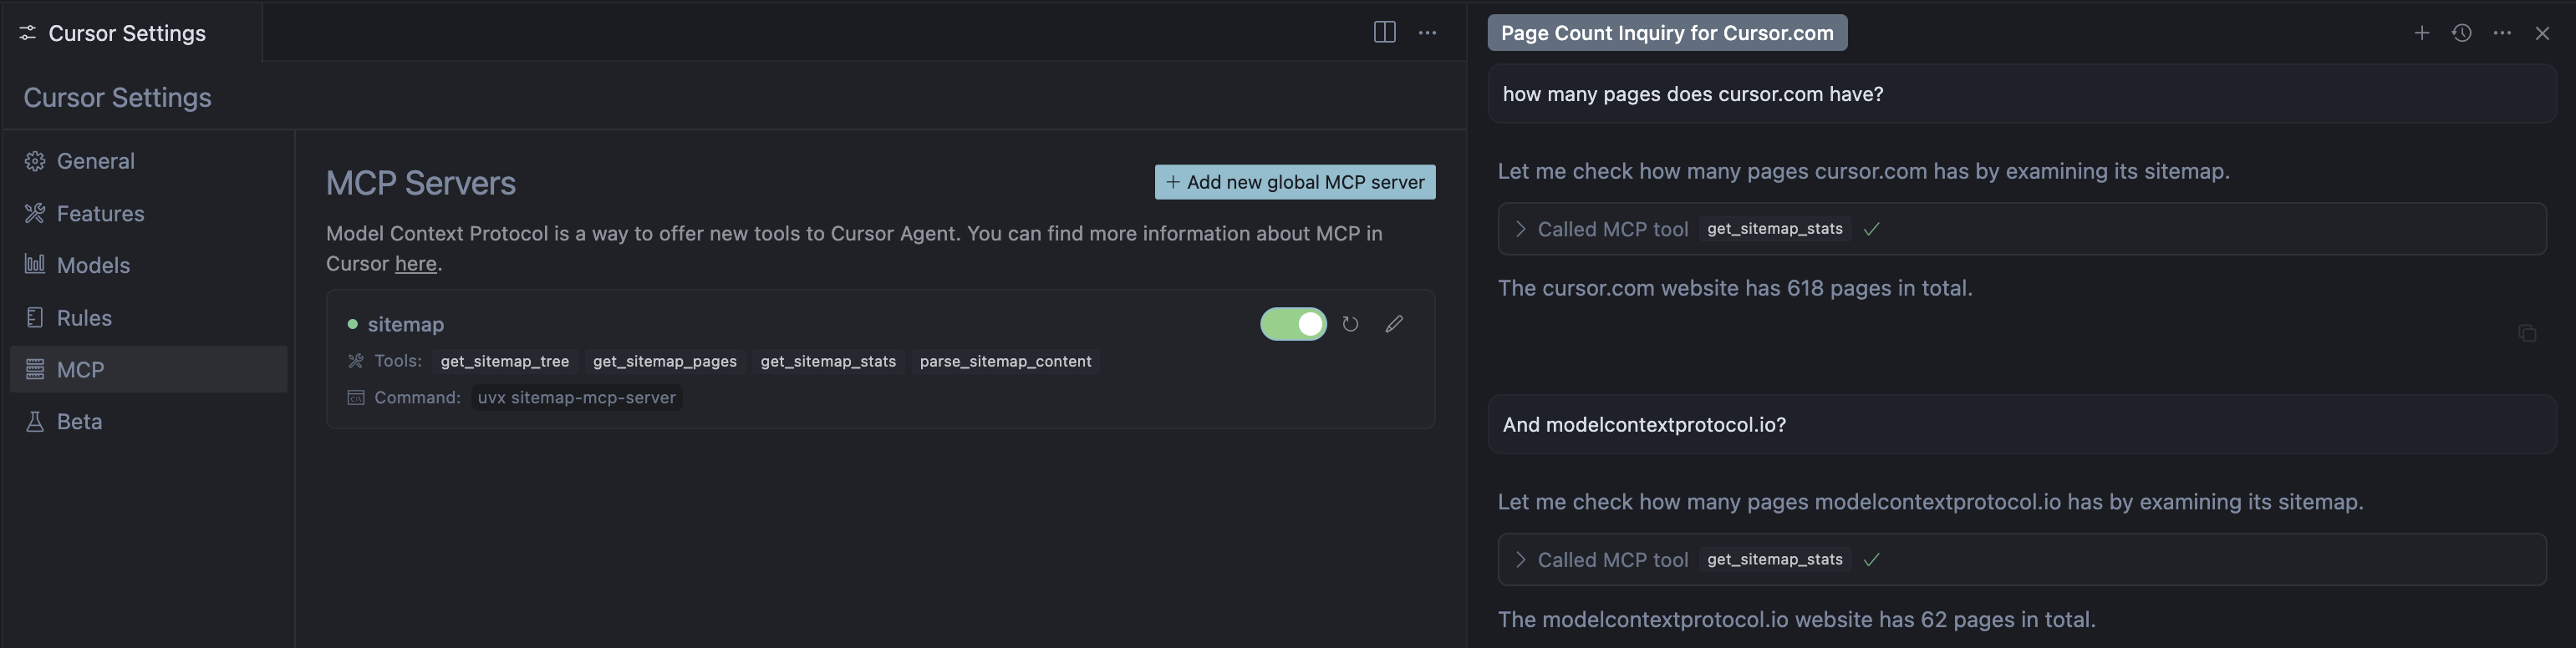Click 'Let me check how many pages cursor.com' text
The height and width of the screenshot is (648, 2576).
point(1864,170)
